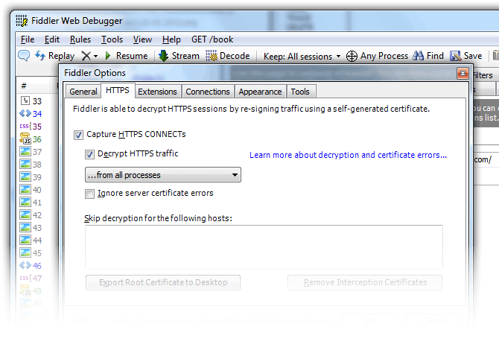499x350 pixels.
Task: Click the Resume green arrow button
Action: (x=127, y=56)
